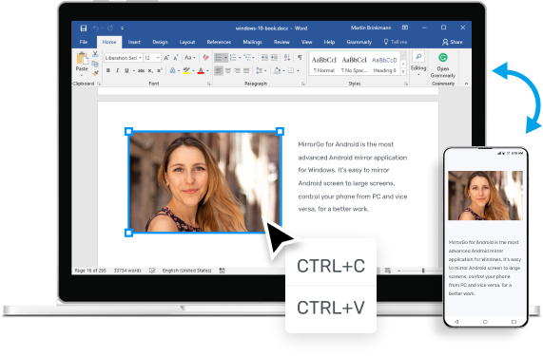Open the font color dropdown arrow
The width and height of the screenshot is (543, 356).
point(207,71)
